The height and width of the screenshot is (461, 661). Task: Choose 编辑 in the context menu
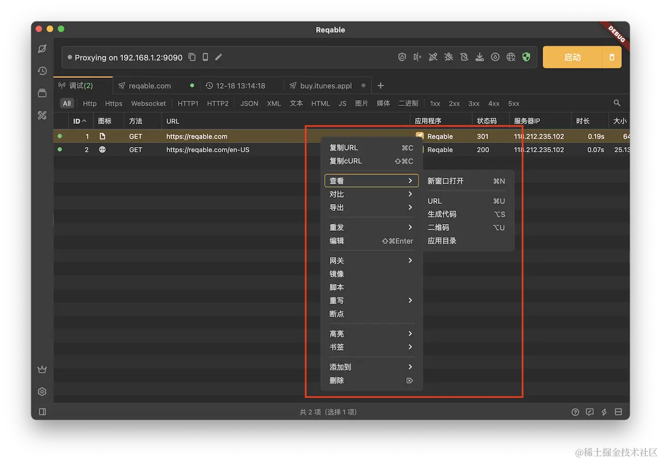coord(371,241)
